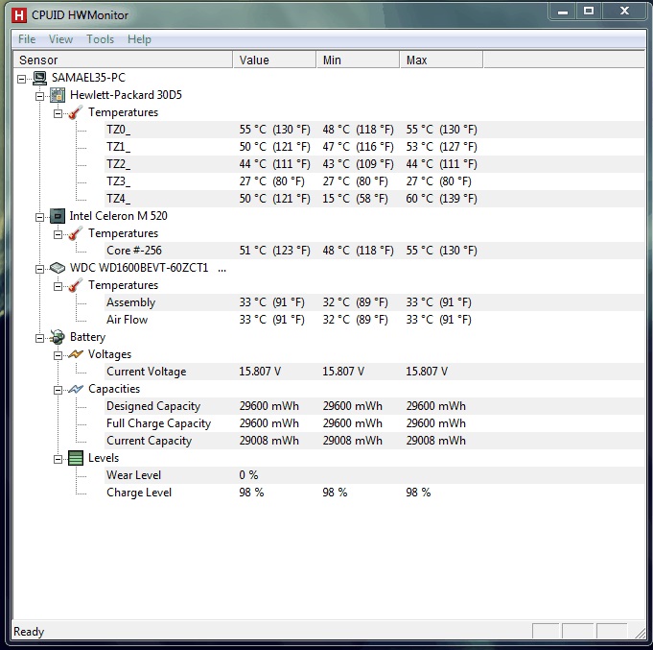This screenshot has width=653, height=650.
Task: Click the Voltages lightning icon
Action: pyautogui.click(x=76, y=354)
